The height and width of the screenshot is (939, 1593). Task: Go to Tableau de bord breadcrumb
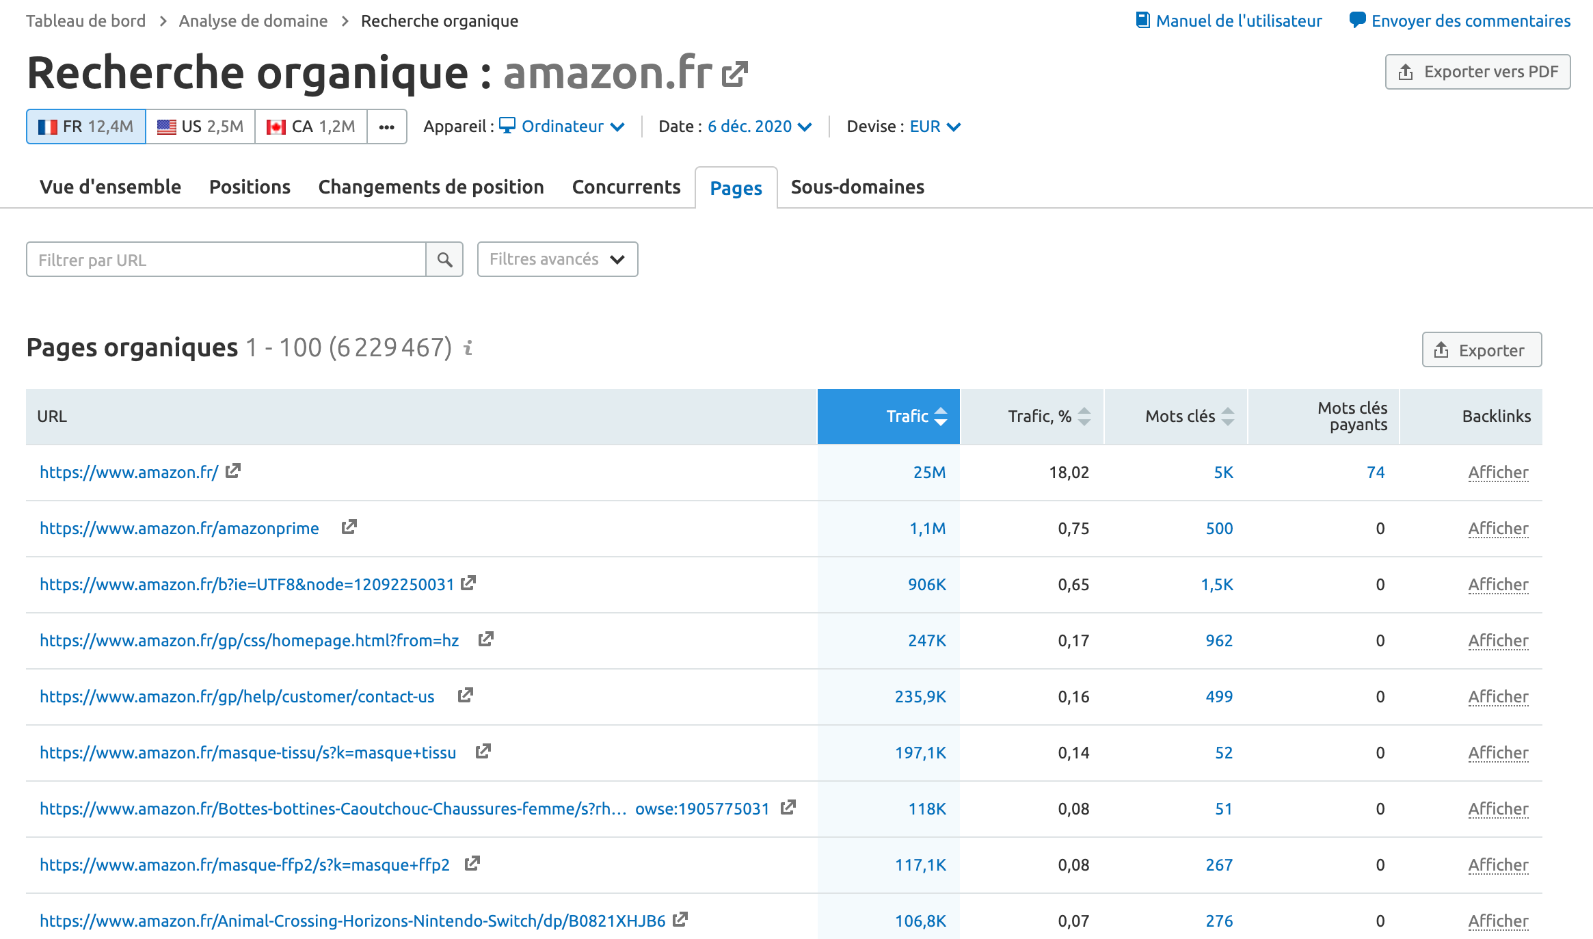[86, 21]
